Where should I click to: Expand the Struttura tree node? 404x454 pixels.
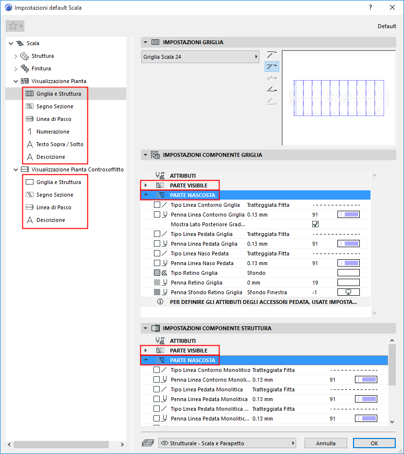point(16,56)
